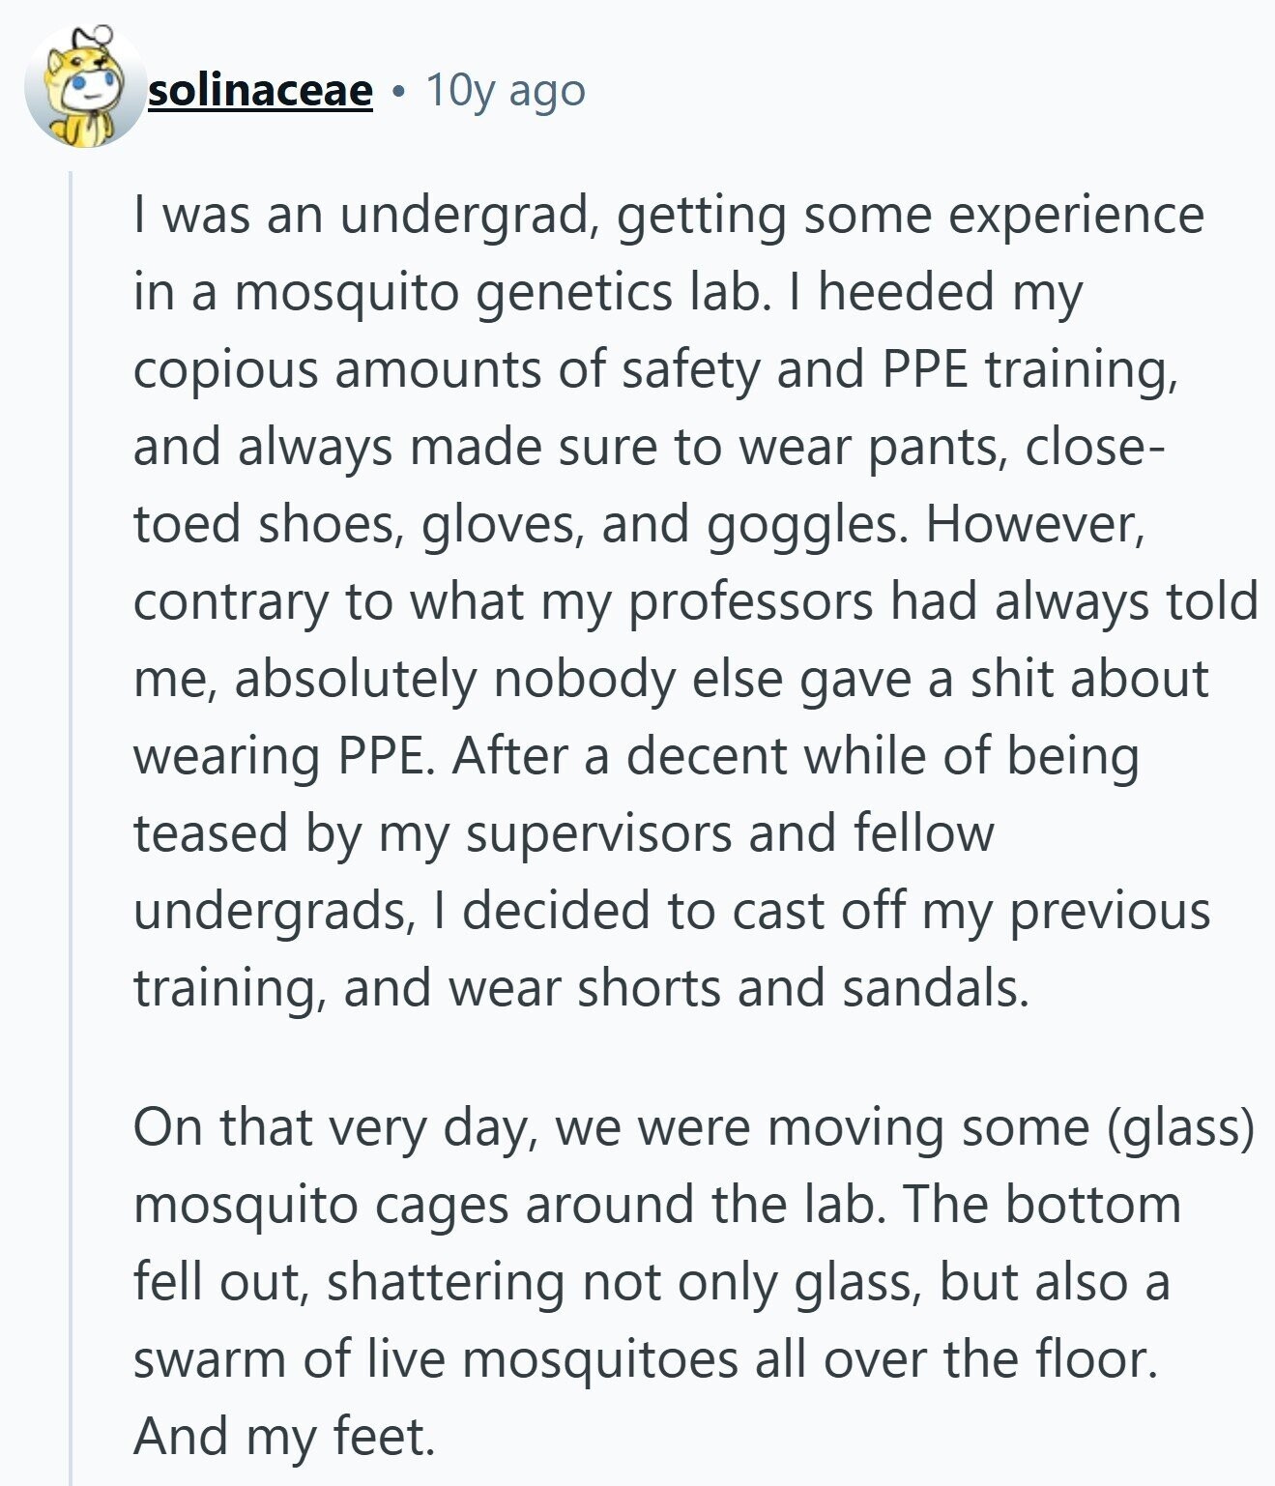
Task: Visit the solinaceae user profile link
Action: 260,91
